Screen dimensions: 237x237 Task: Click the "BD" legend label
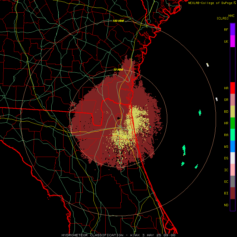click(x=226, y=112)
